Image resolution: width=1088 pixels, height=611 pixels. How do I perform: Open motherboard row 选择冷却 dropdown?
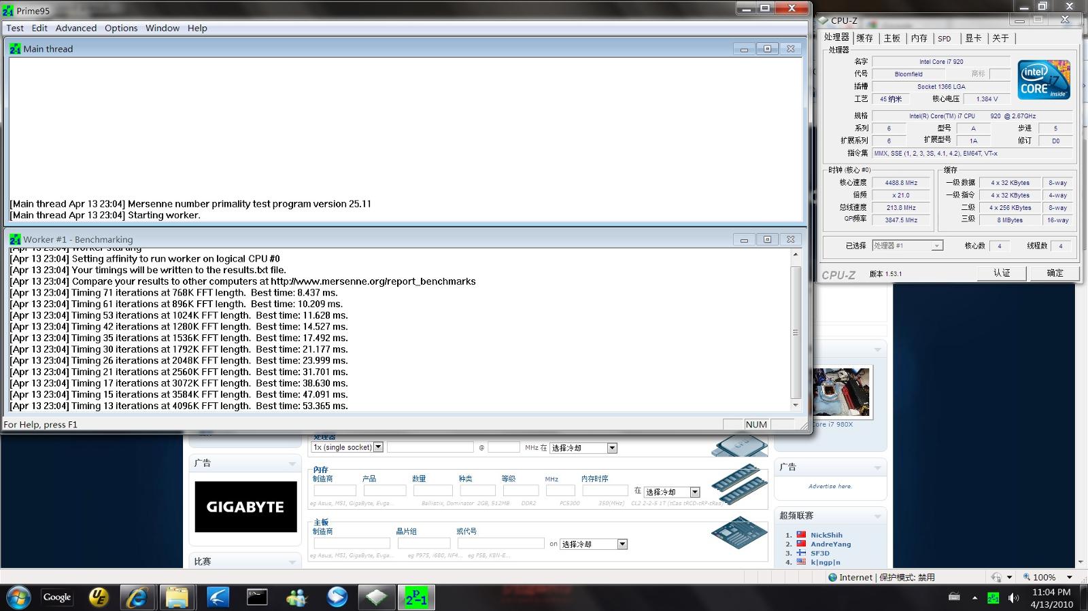pyautogui.click(x=593, y=544)
